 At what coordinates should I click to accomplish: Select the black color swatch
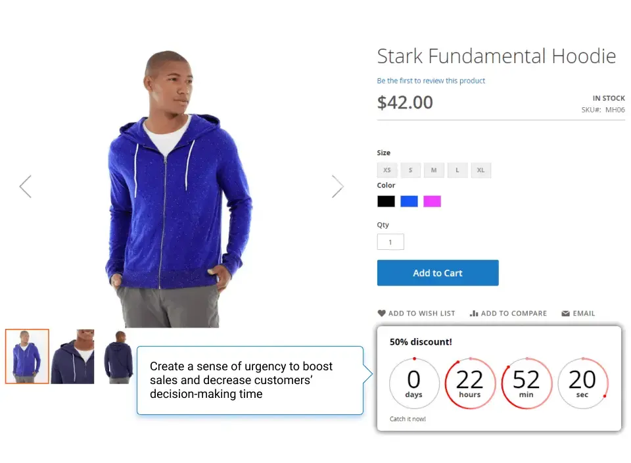386,201
